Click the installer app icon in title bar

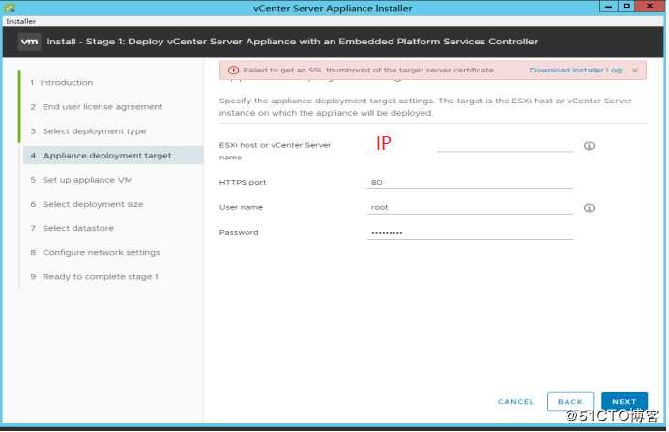(9, 8)
